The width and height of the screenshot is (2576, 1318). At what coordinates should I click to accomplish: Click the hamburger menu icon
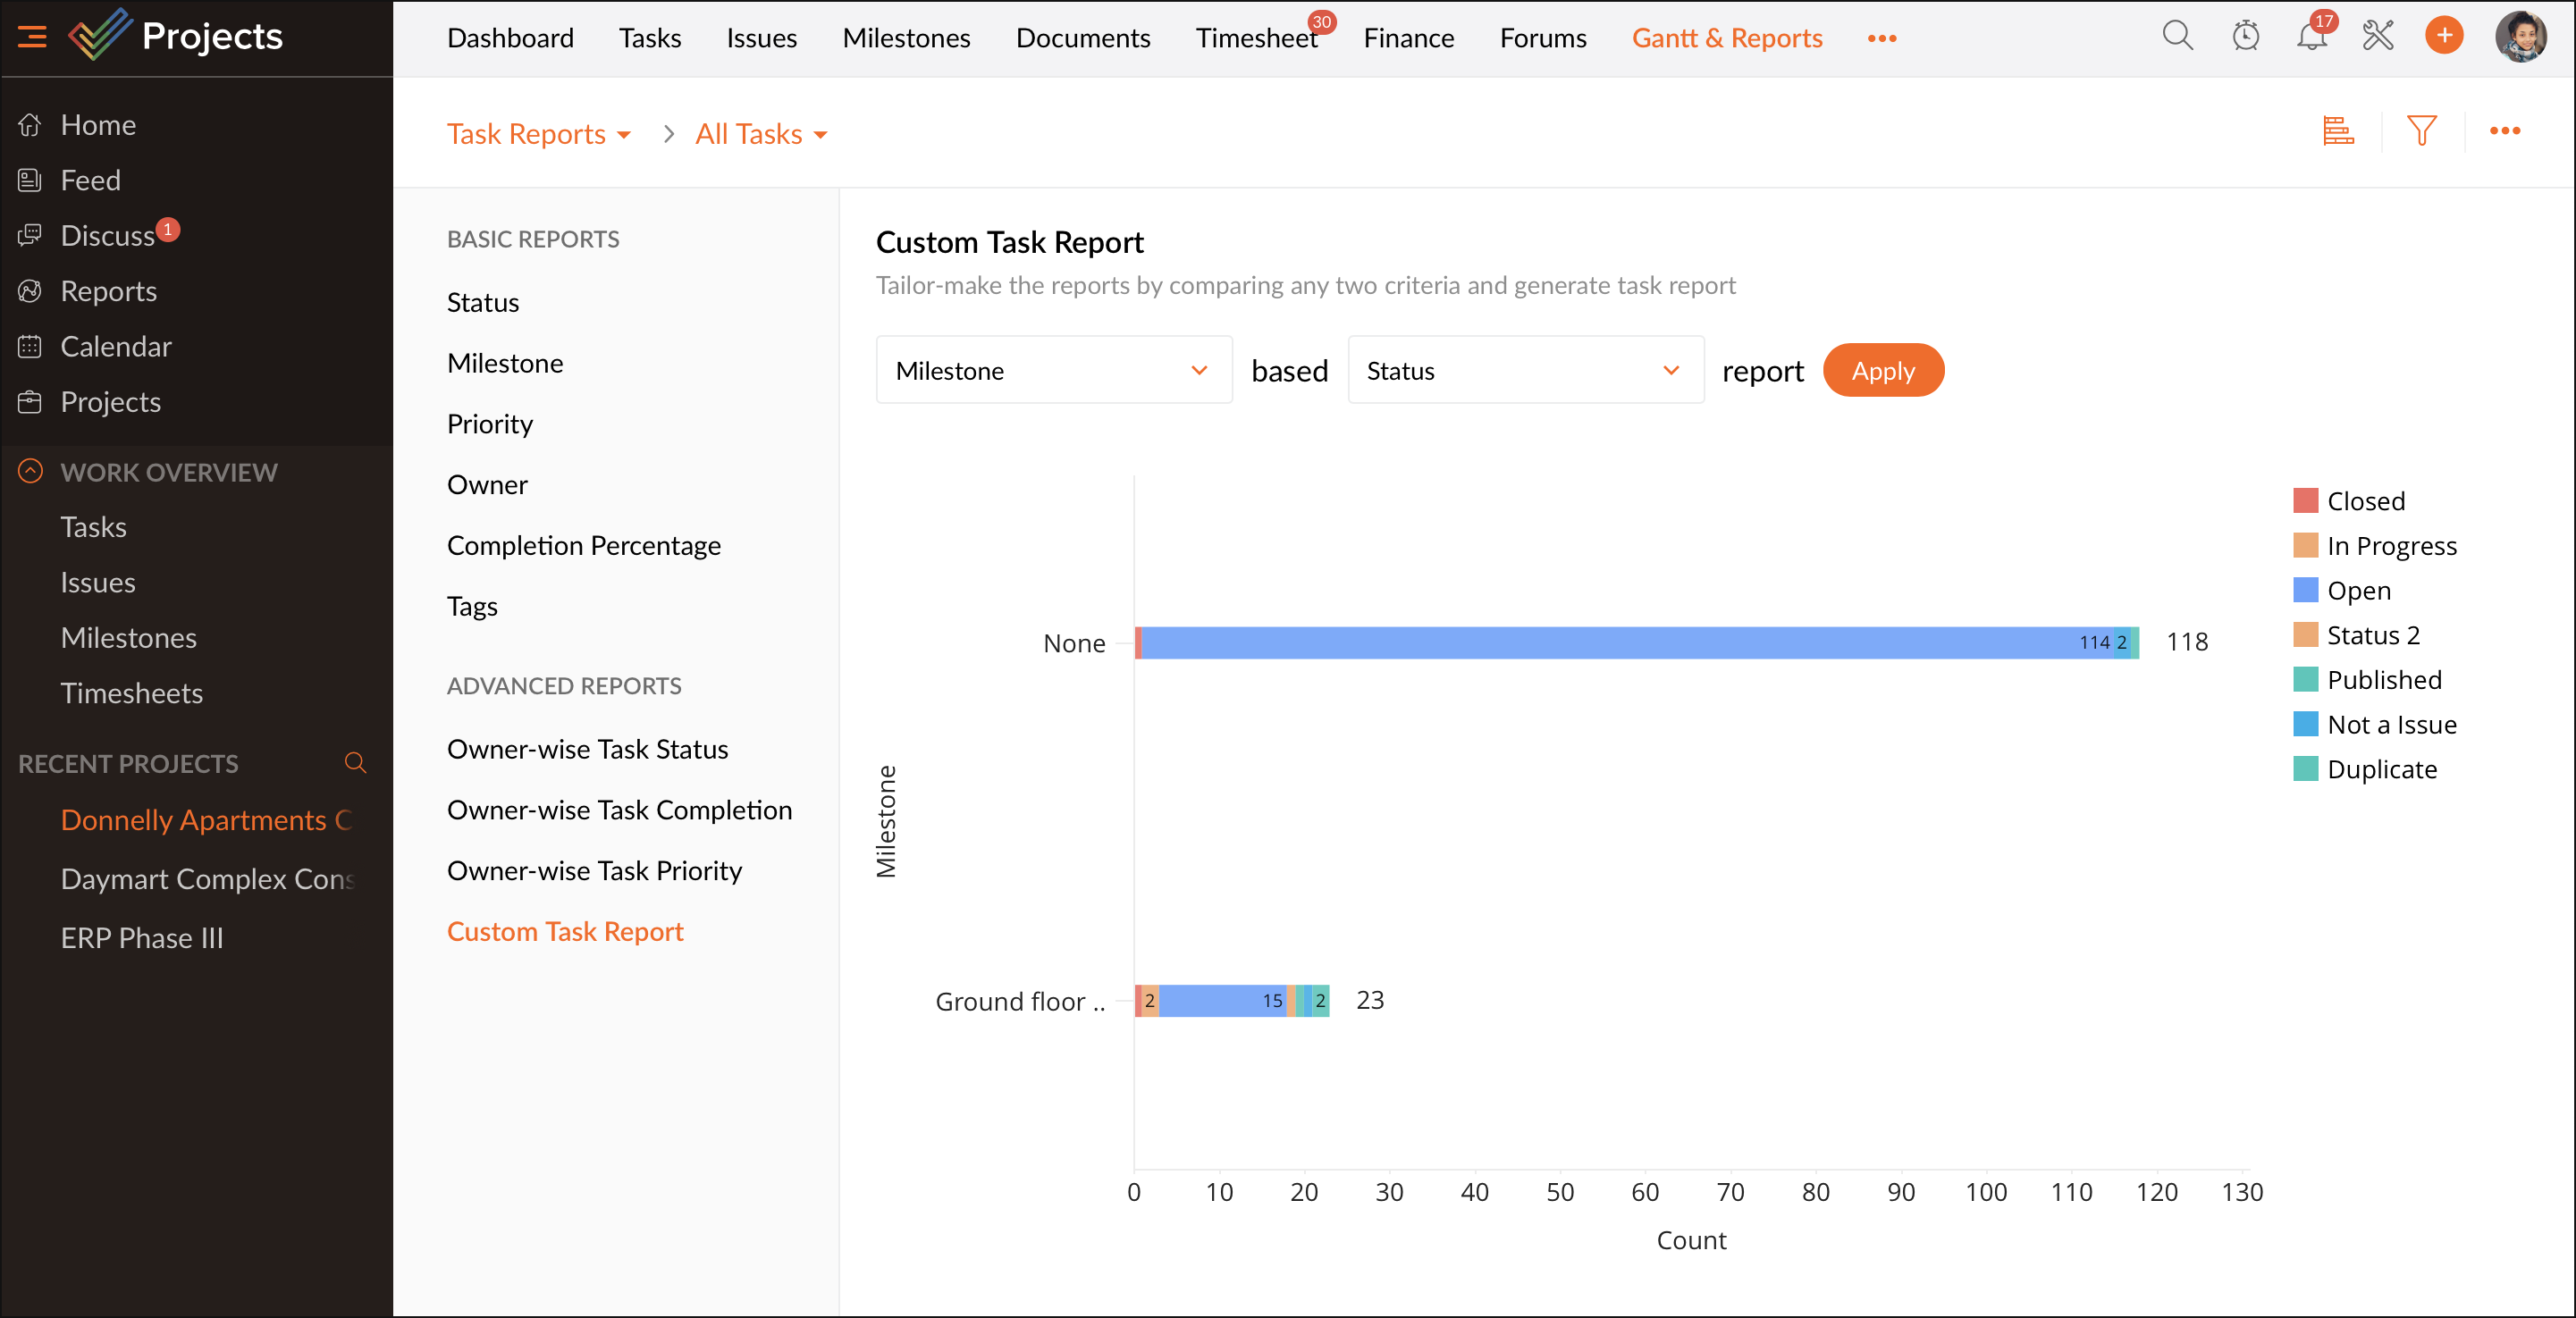pos(32,37)
